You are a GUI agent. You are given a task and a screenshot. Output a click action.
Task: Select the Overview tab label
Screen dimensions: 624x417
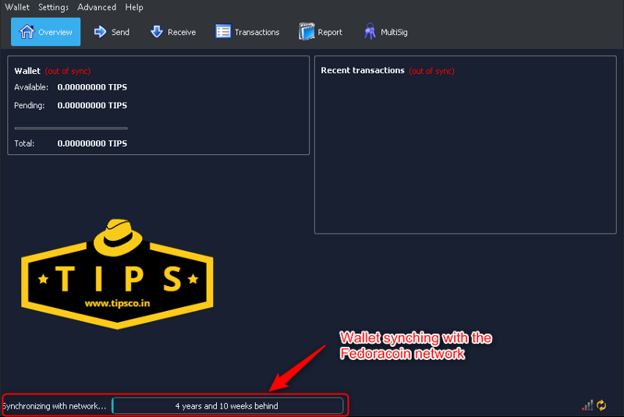pos(55,32)
